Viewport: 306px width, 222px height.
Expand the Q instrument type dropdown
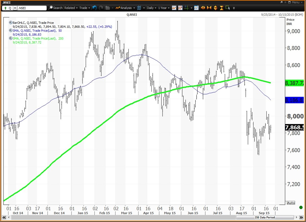[x=15, y=8]
